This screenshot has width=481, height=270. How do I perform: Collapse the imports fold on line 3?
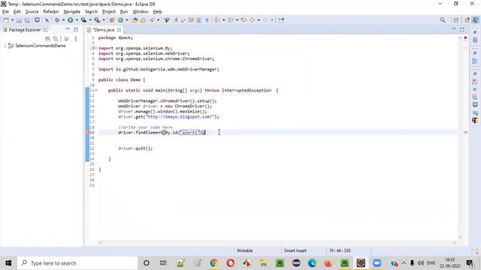click(x=96, y=48)
